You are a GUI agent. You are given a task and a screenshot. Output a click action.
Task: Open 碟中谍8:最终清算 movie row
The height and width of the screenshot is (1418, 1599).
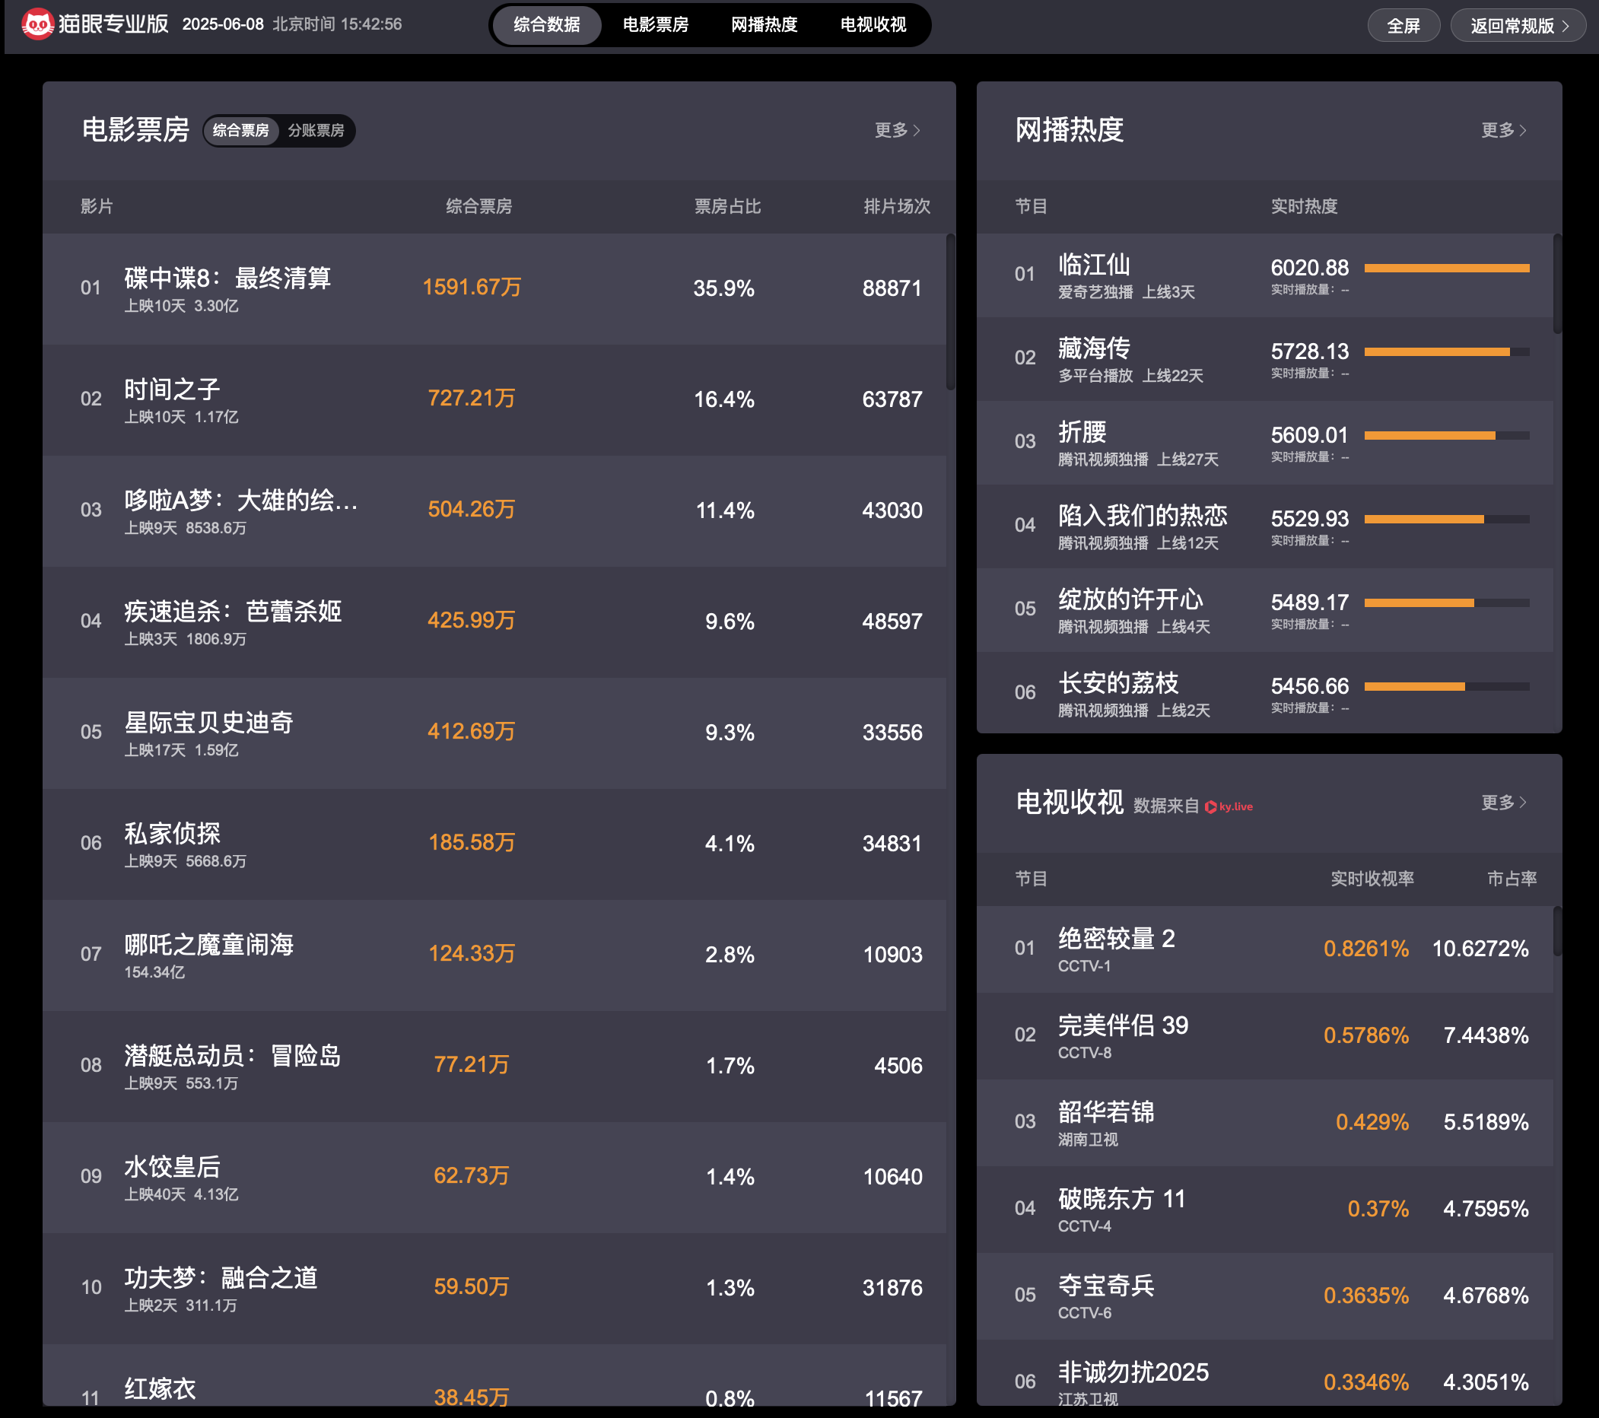click(227, 279)
